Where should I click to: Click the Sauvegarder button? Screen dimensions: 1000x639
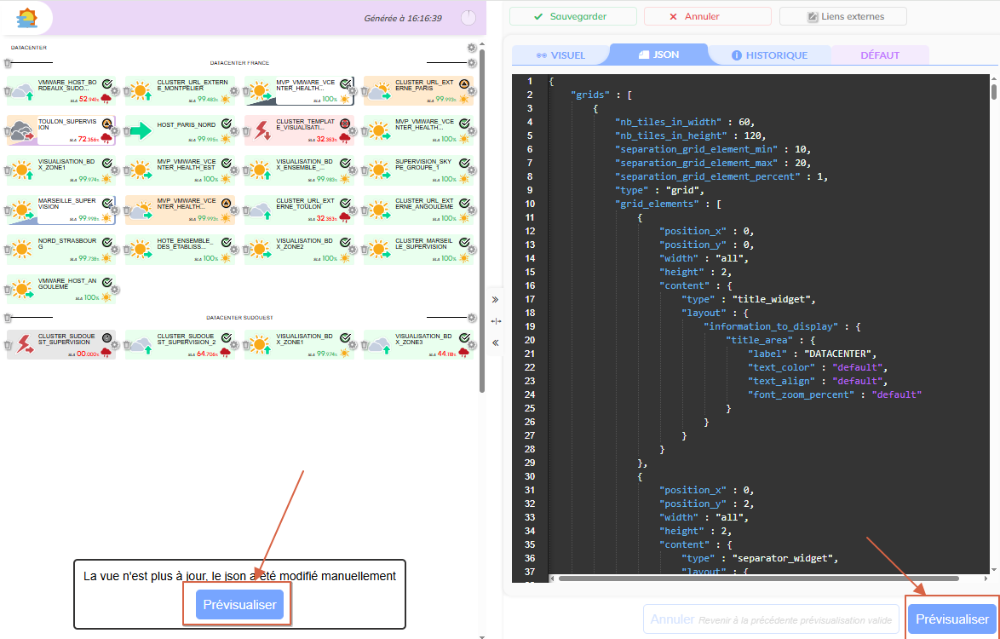[x=572, y=16]
